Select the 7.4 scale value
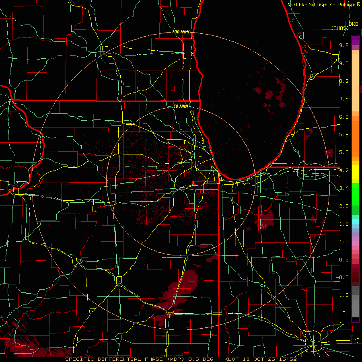Image resolution: width=362 pixels, height=362 pixels. (344, 99)
